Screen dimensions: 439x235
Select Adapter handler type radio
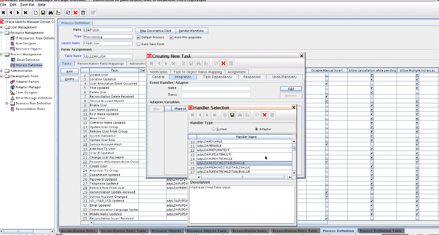[x=256, y=129]
